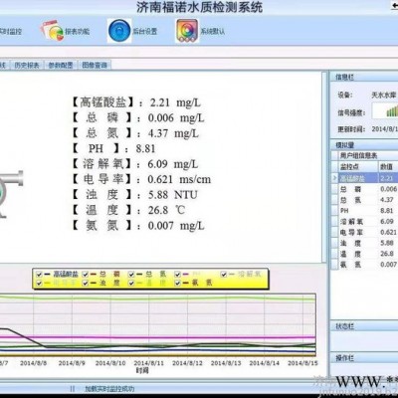Uncheck the 高锰酸盐 legend checkbox
Image resolution: width=398 pixels, height=398 pixels.
[x=39, y=275]
